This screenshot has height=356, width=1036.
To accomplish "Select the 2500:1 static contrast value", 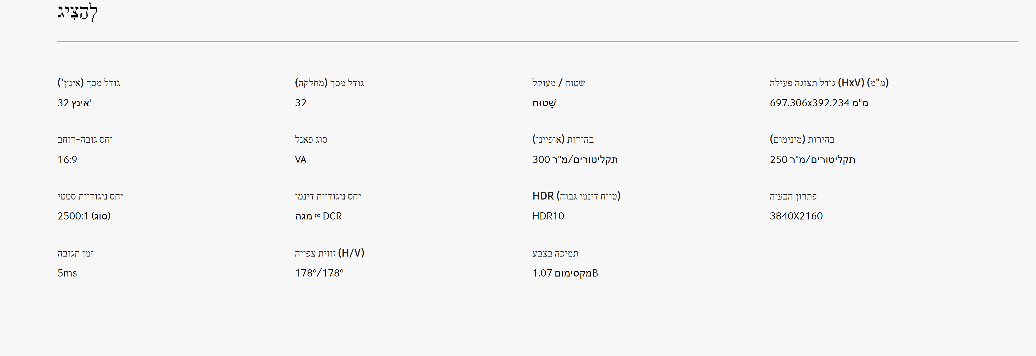I will pos(84,216).
